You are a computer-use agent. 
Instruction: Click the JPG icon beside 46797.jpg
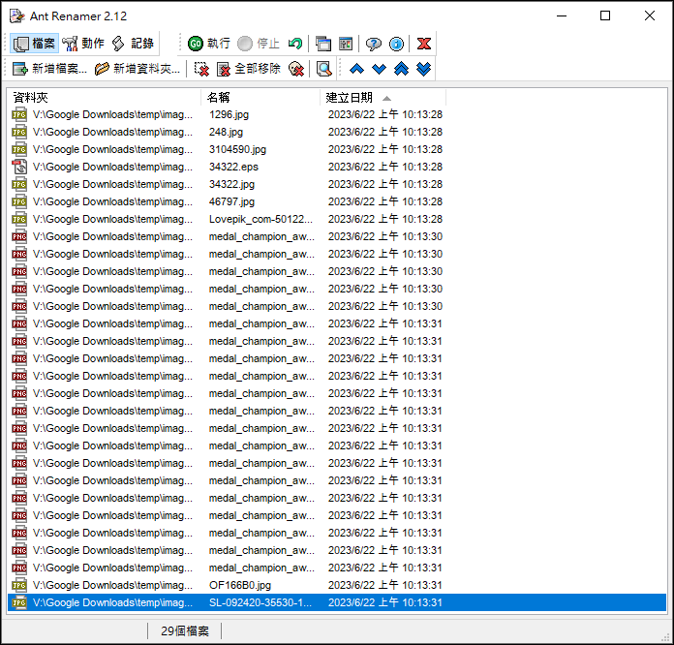pos(19,201)
